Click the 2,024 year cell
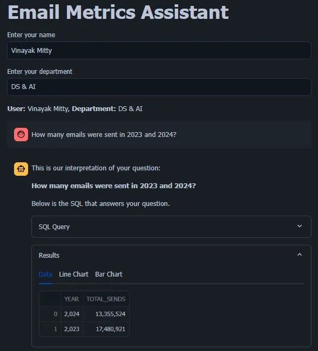Screen dimensions: 318x351 point(72,314)
